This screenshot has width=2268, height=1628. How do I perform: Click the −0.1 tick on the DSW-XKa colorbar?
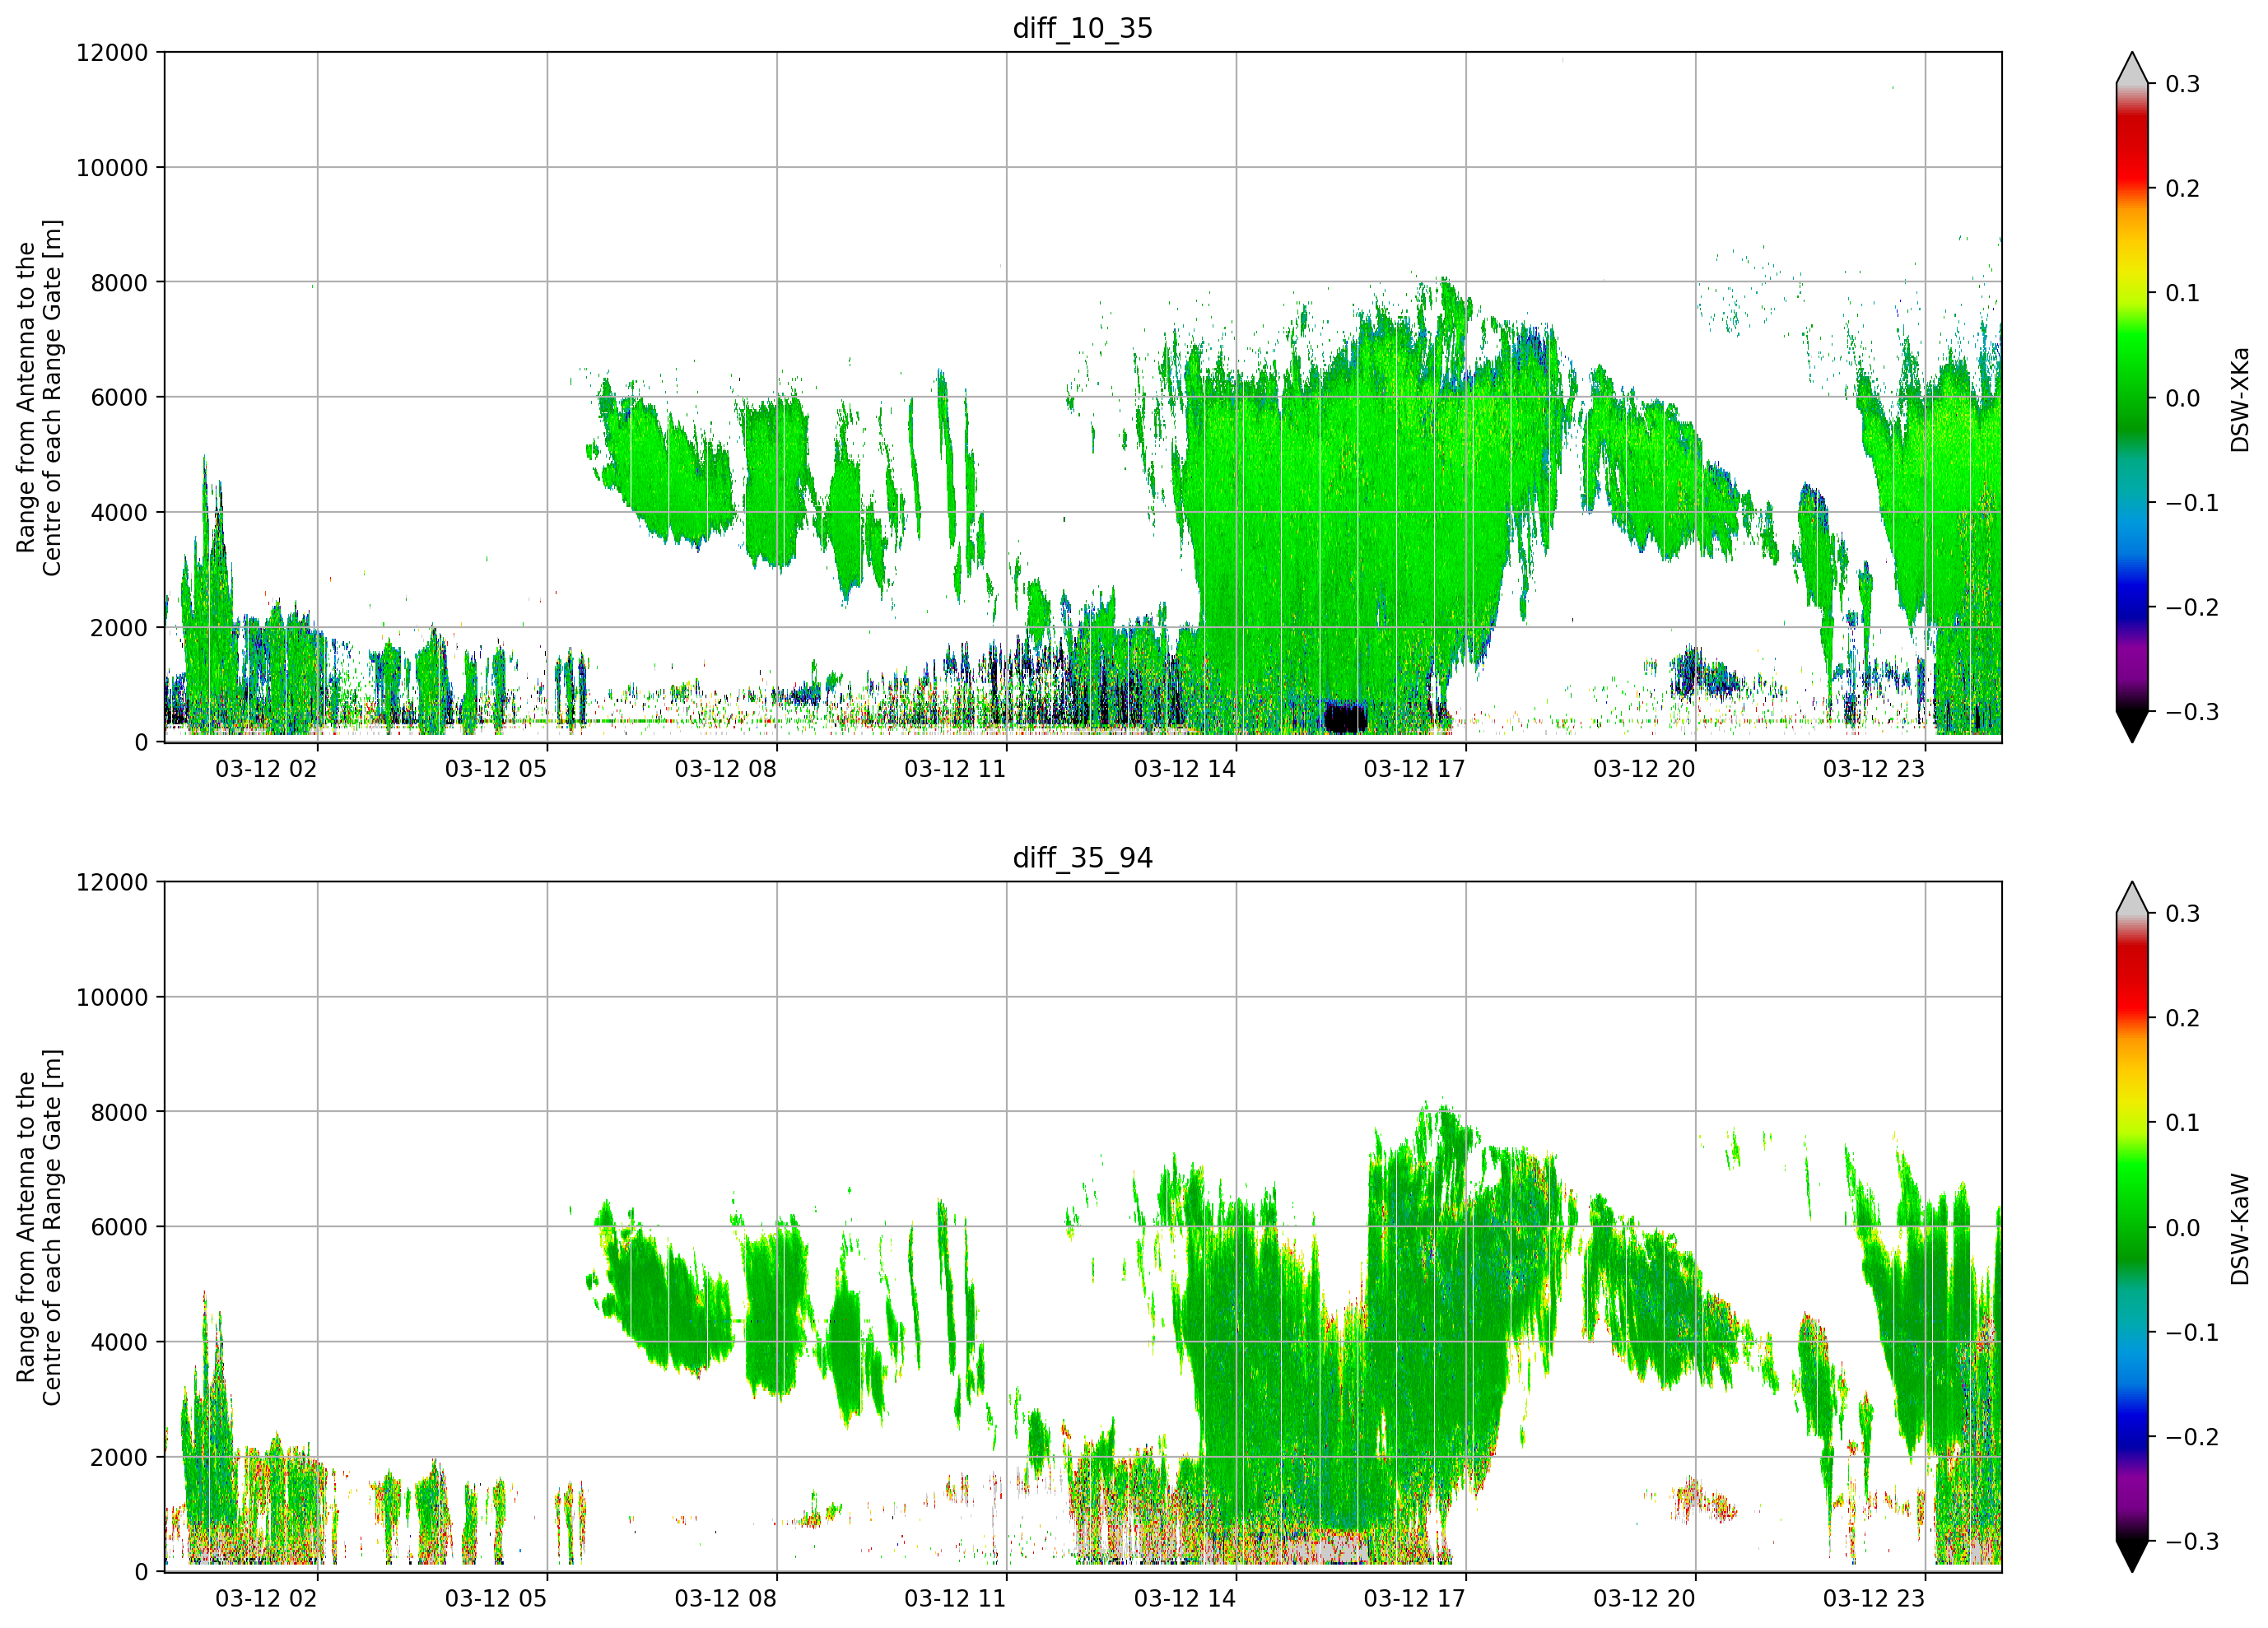[x=2192, y=503]
